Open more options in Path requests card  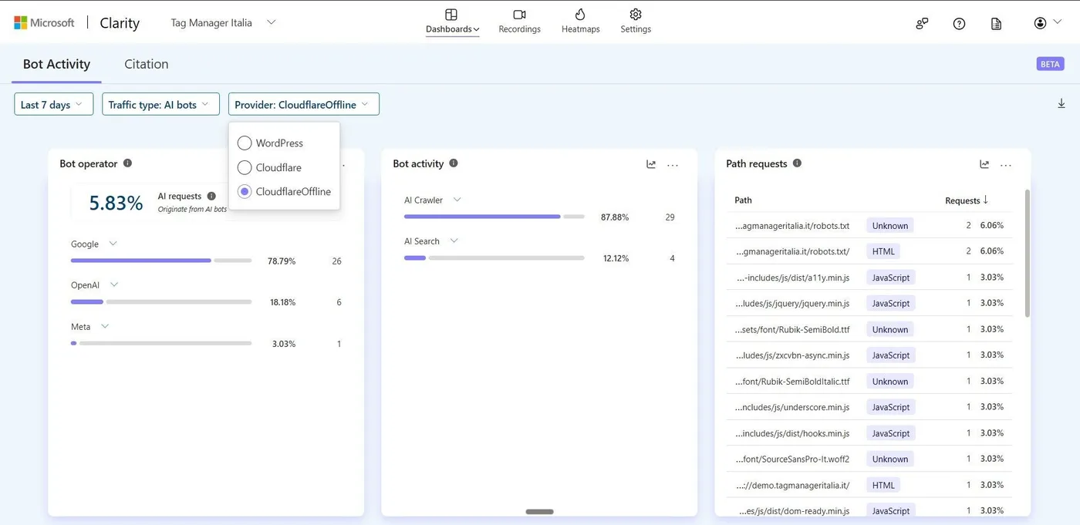(x=1006, y=164)
